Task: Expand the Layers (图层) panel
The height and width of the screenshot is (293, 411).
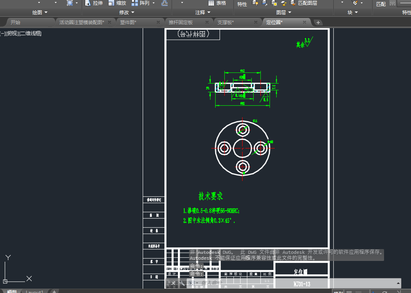Action: tap(284, 12)
